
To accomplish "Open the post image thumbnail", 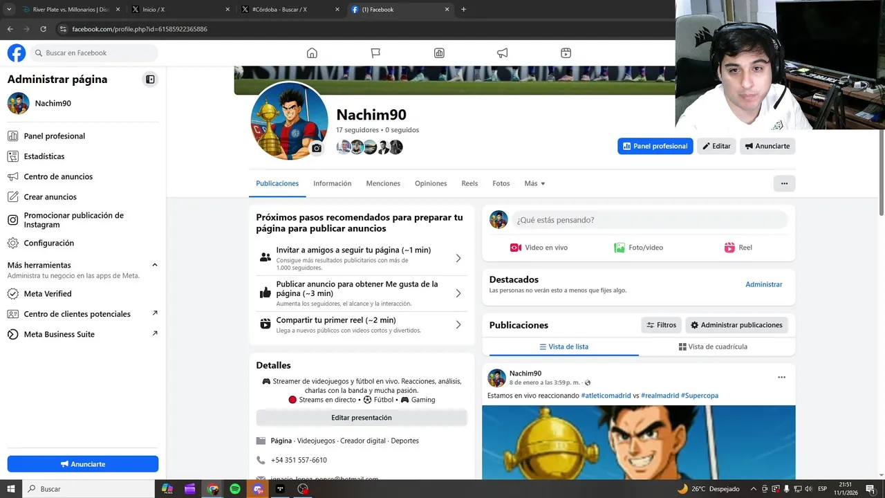I will 639,443.
